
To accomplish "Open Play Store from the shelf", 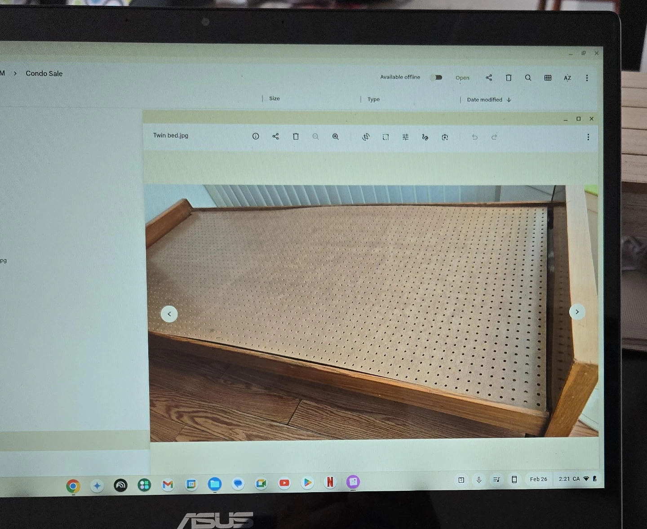I will [x=307, y=483].
